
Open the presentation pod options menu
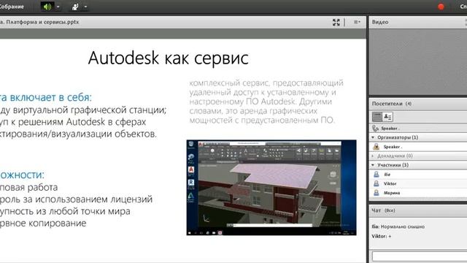click(x=357, y=22)
